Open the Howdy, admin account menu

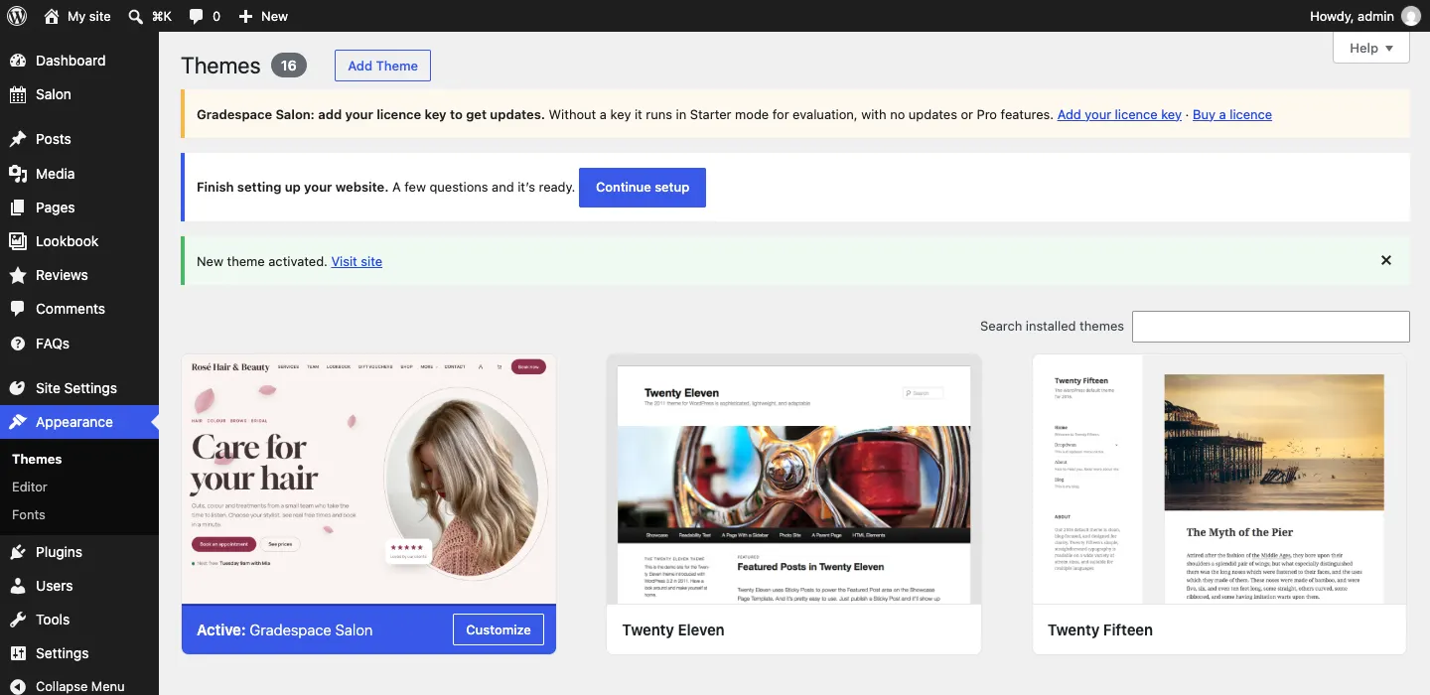[x=1365, y=16]
